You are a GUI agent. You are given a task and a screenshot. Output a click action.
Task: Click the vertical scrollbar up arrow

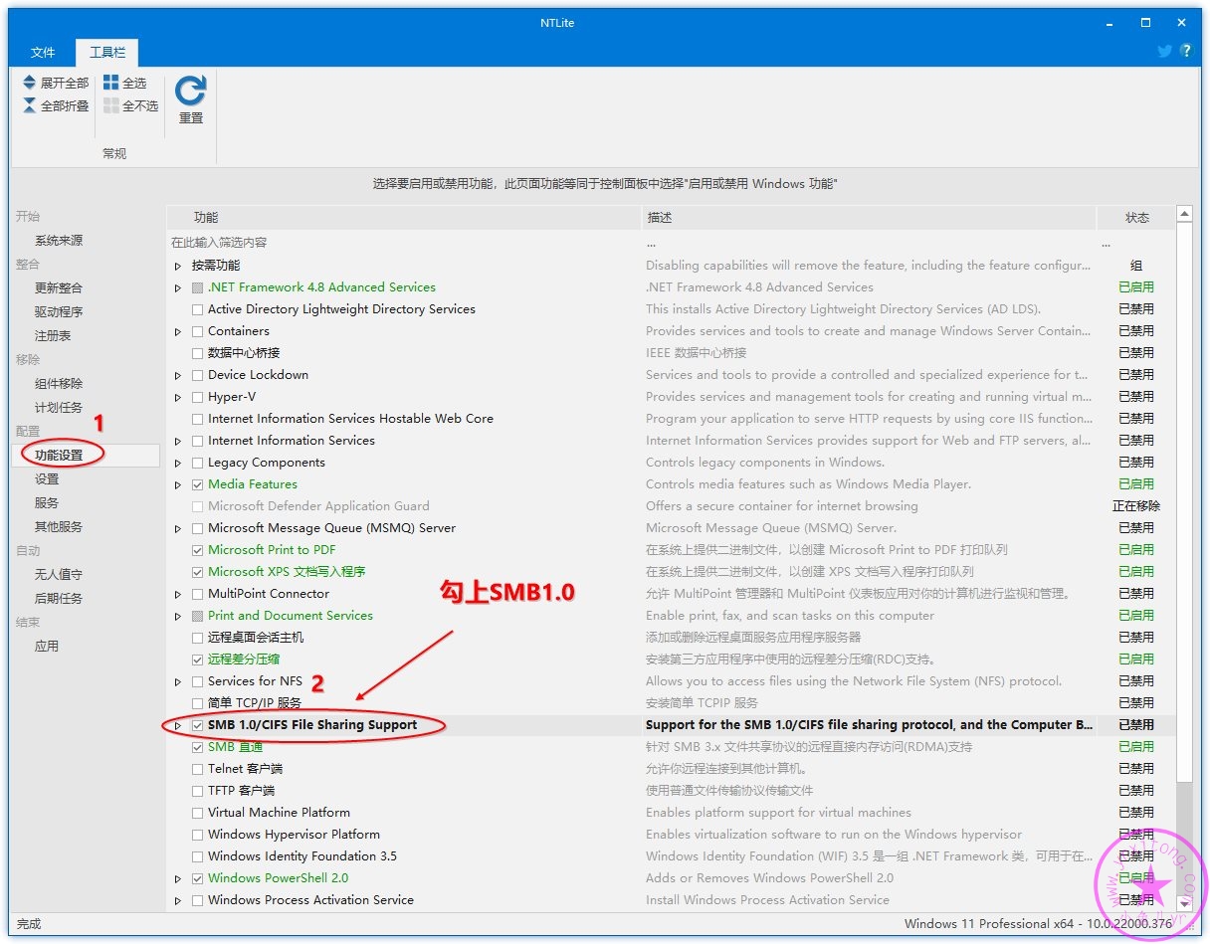[1184, 214]
